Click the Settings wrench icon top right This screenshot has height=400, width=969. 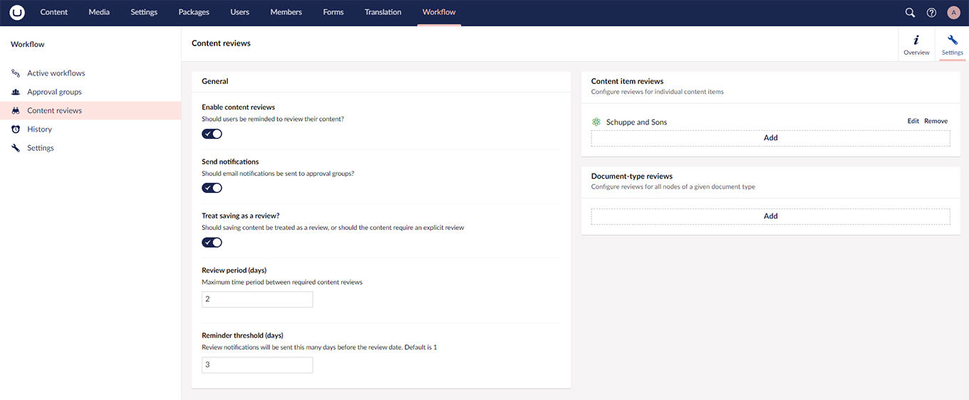(x=952, y=40)
